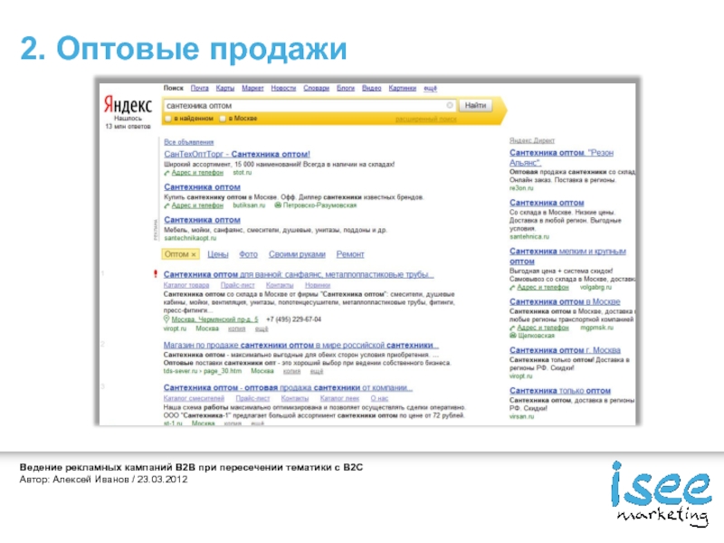
Task: Click the metro icon next to Петровско-Разумовская
Action: coord(278,205)
